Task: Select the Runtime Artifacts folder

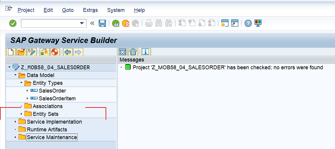Action: pos(47,129)
